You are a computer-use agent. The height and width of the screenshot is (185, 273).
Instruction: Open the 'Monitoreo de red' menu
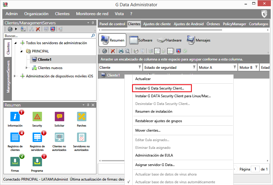coord(92,14)
